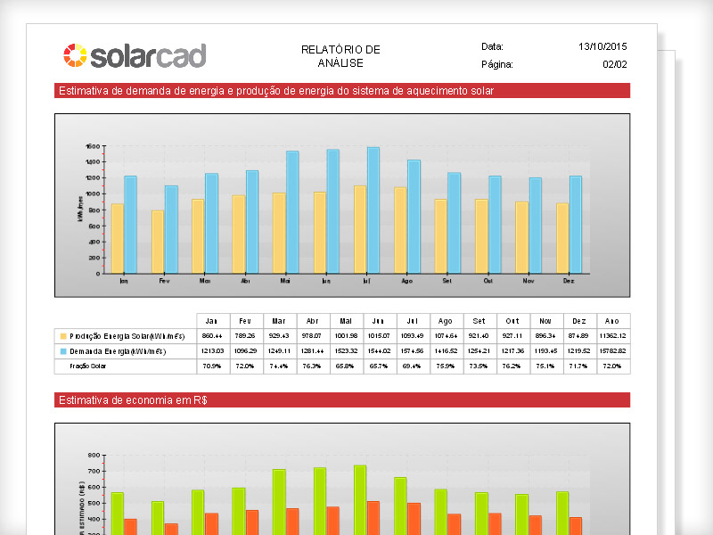Click the yellow Ago bar in energy chart
713x535 pixels.
[x=400, y=230]
